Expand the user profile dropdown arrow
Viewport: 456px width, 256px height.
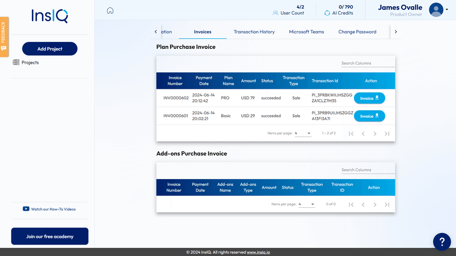pos(447,10)
